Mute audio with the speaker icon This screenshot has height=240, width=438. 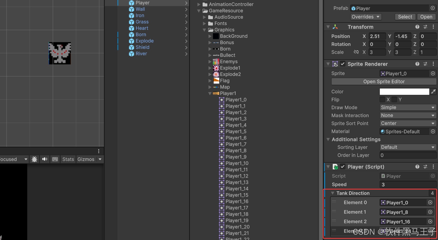45,159
